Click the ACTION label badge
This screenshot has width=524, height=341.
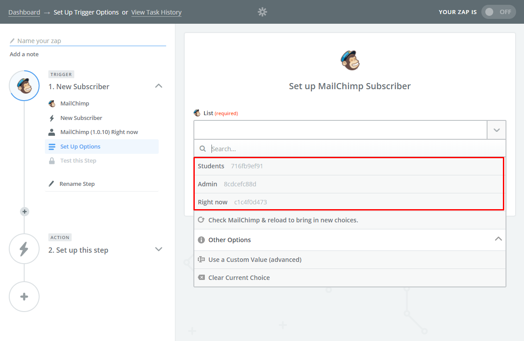[60, 237]
